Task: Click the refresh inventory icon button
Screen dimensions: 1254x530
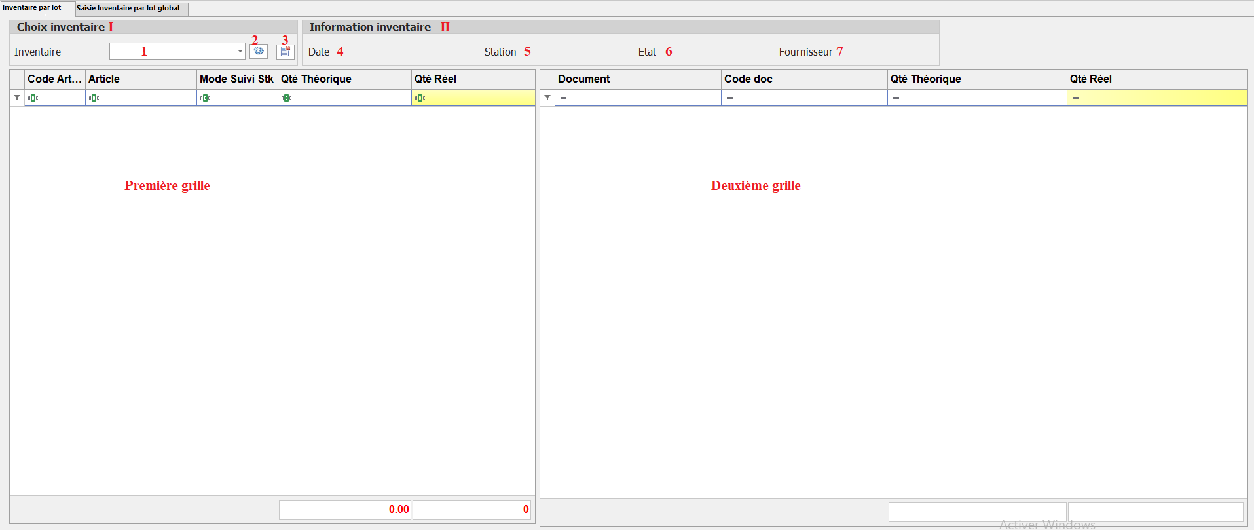Action: click(259, 51)
